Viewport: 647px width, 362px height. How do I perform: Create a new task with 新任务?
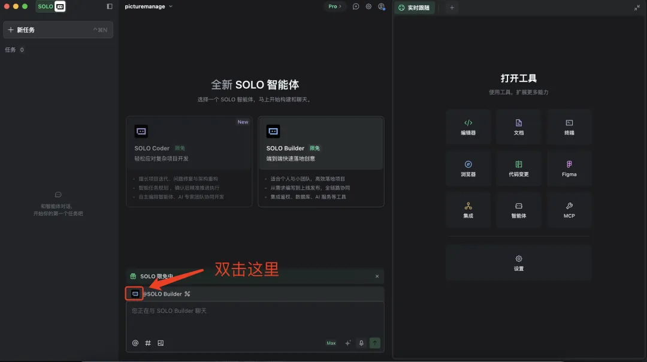pyautogui.click(x=58, y=30)
